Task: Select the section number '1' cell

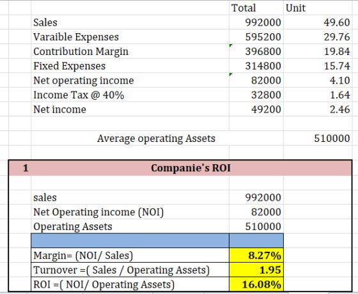Action: pyautogui.click(x=20, y=168)
